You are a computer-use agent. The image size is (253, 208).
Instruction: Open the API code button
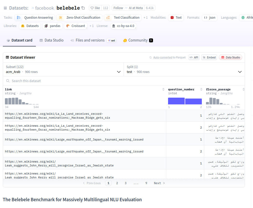pos(194,57)
